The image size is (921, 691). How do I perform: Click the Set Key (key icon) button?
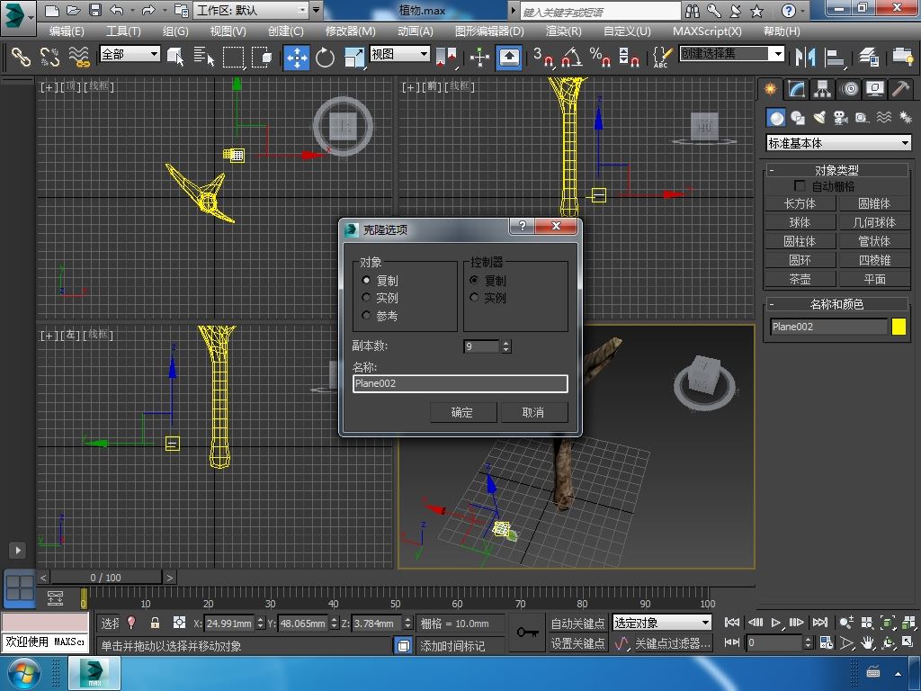[527, 633]
